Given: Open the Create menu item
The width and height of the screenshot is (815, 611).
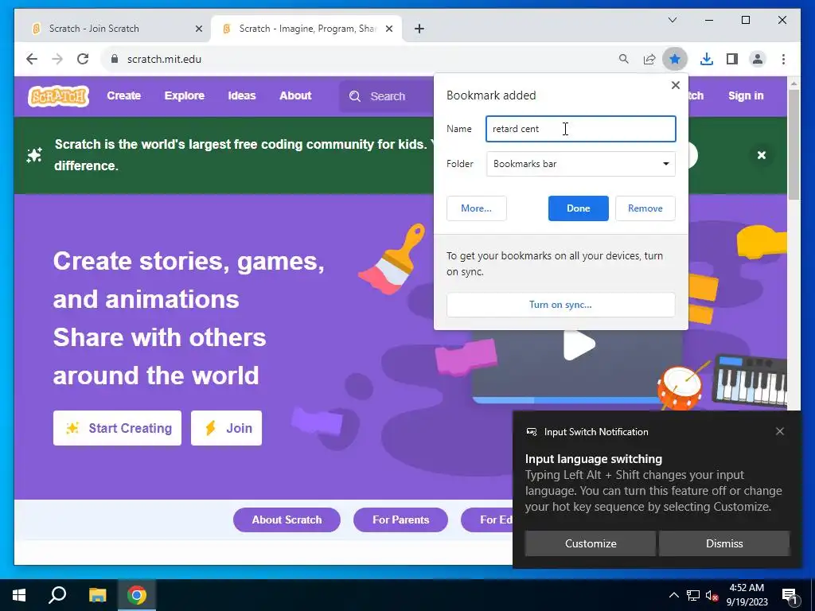Looking at the screenshot, I should [x=123, y=95].
